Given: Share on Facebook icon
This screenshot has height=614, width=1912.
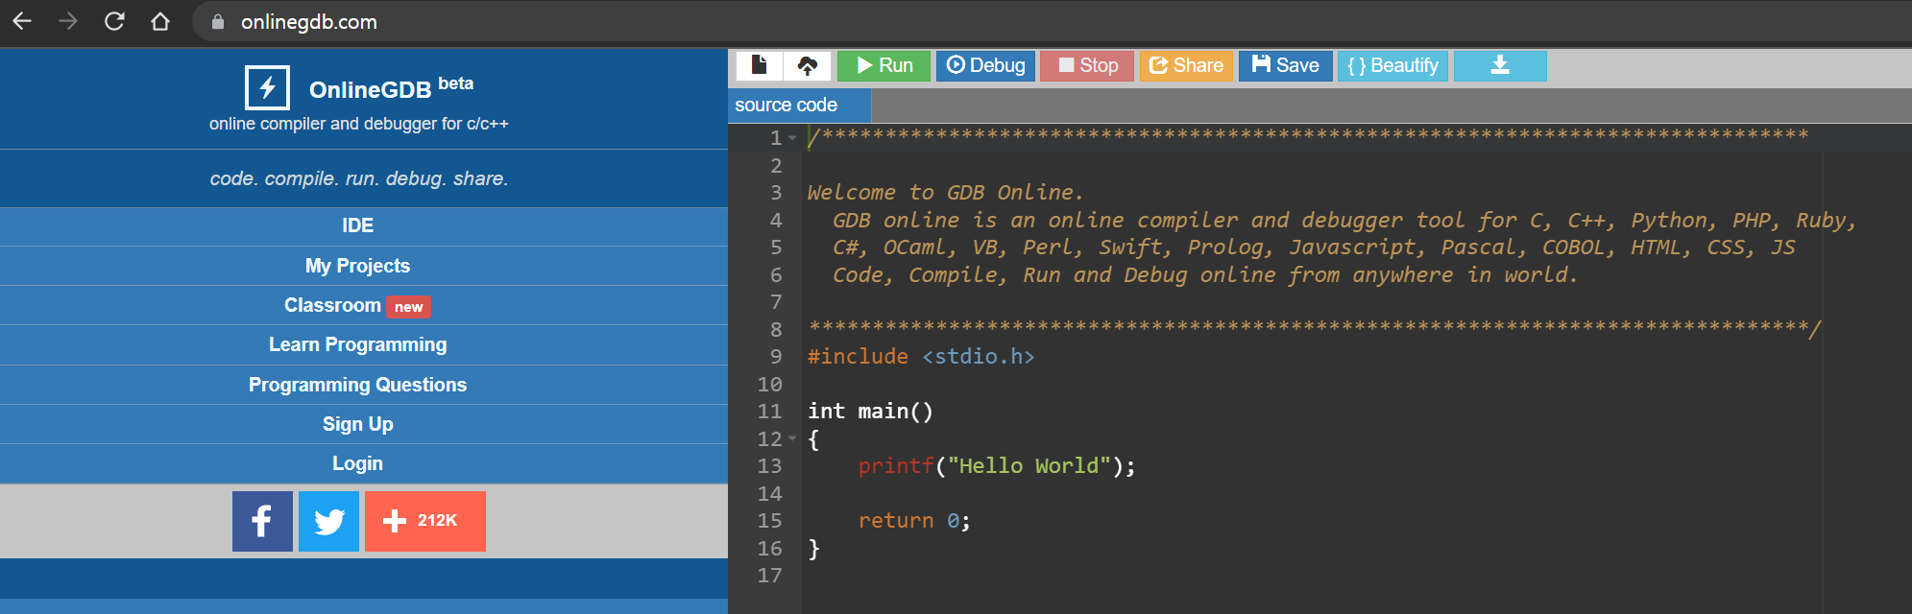Looking at the screenshot, I should coord(262,521).
